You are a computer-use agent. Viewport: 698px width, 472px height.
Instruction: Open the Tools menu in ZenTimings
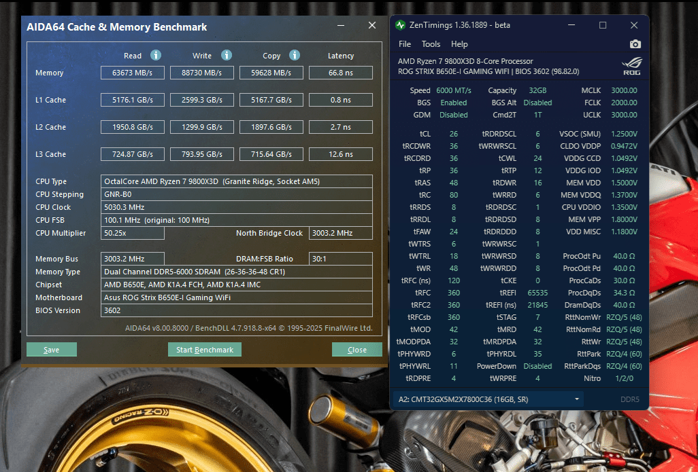pos(431,44)
